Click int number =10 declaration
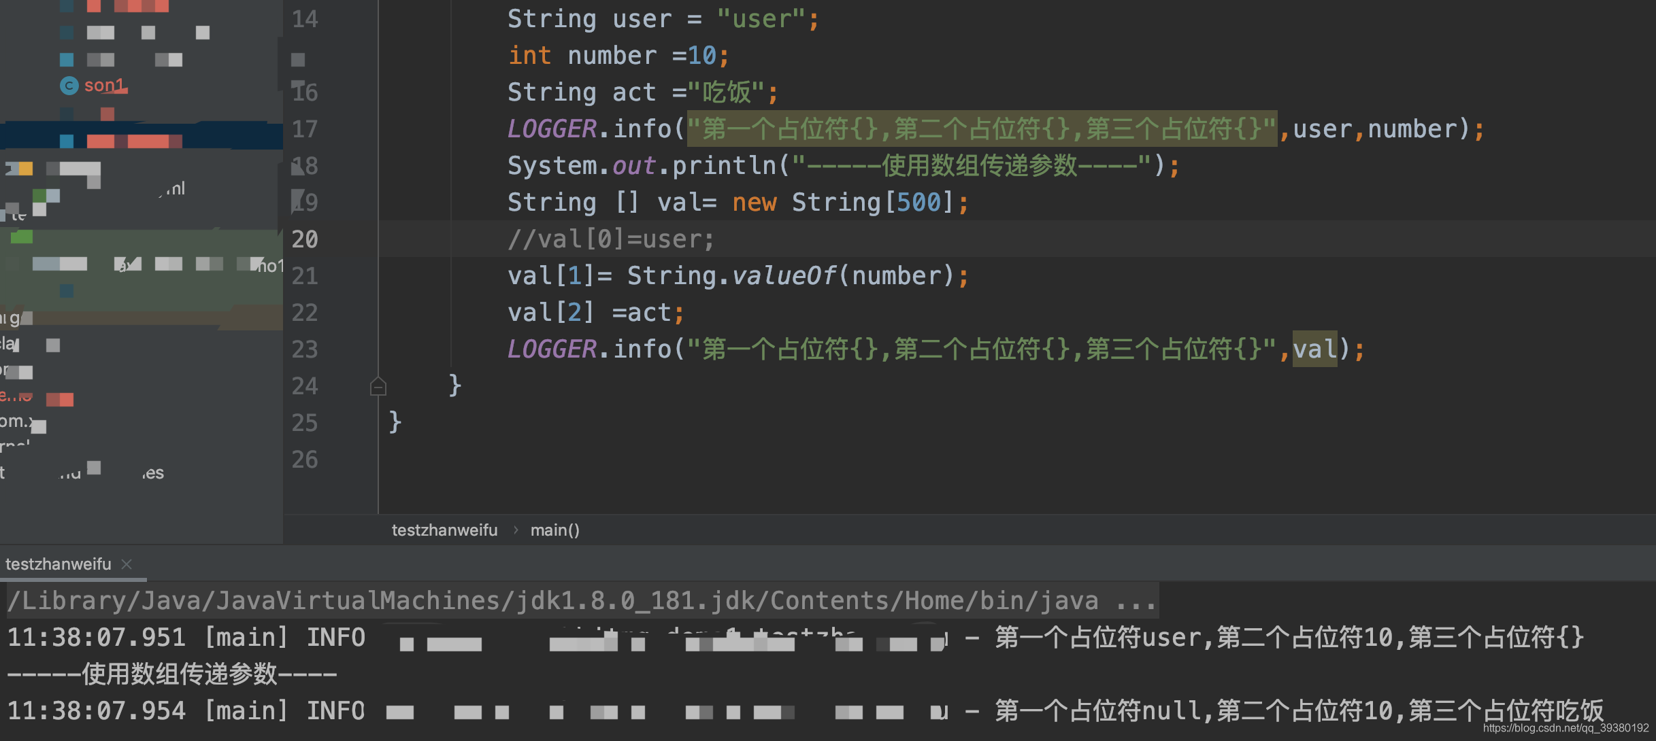1656x741 pixels. coord(618,56)
